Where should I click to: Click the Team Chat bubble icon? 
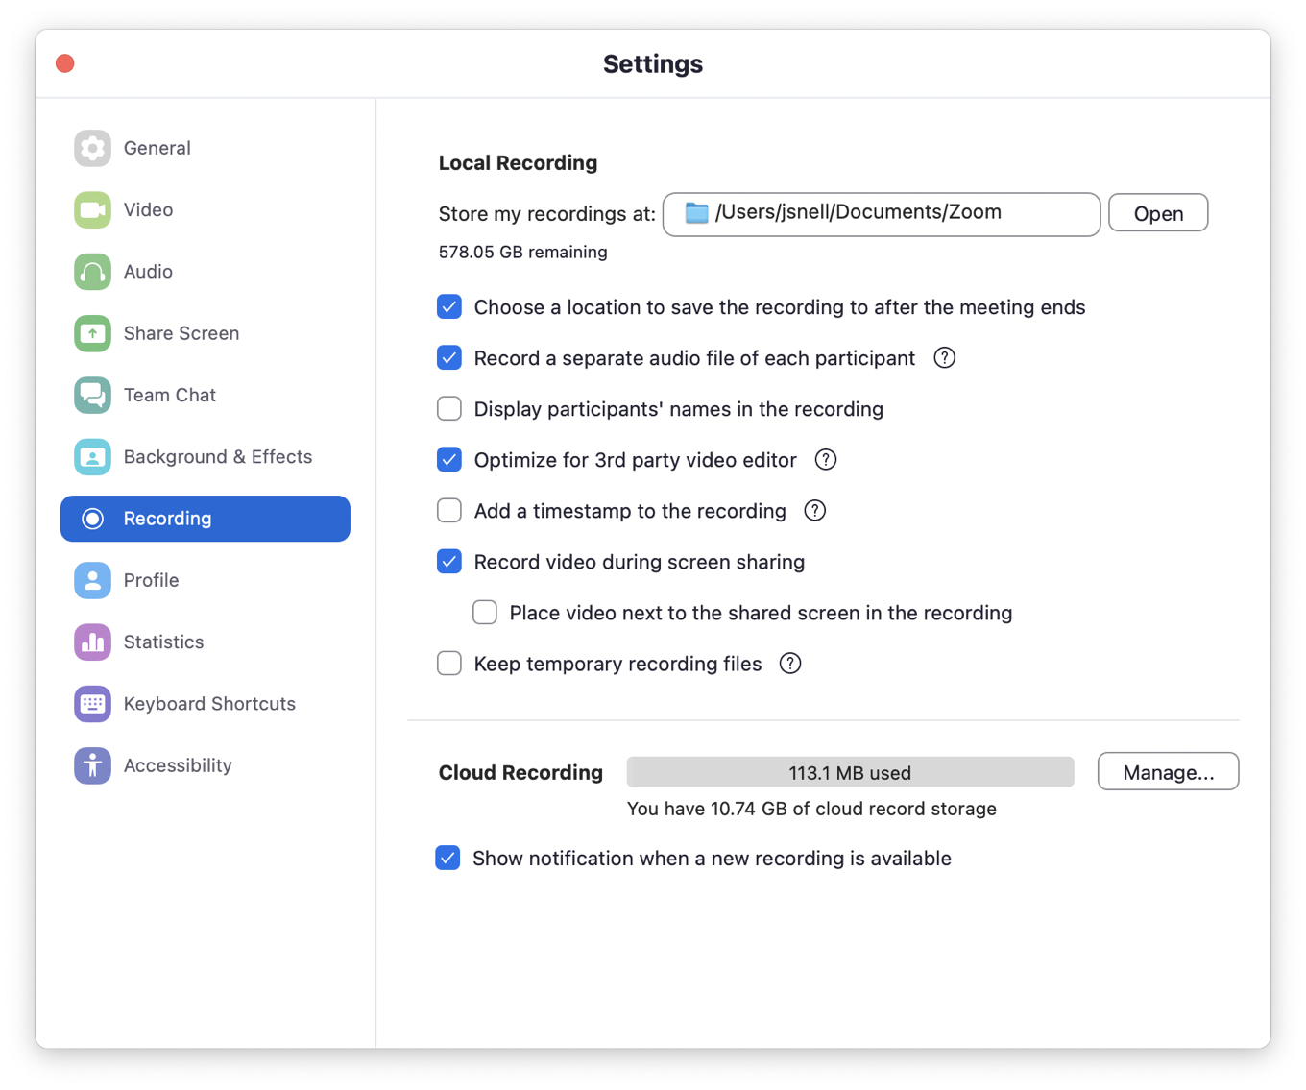click(92, 395)
